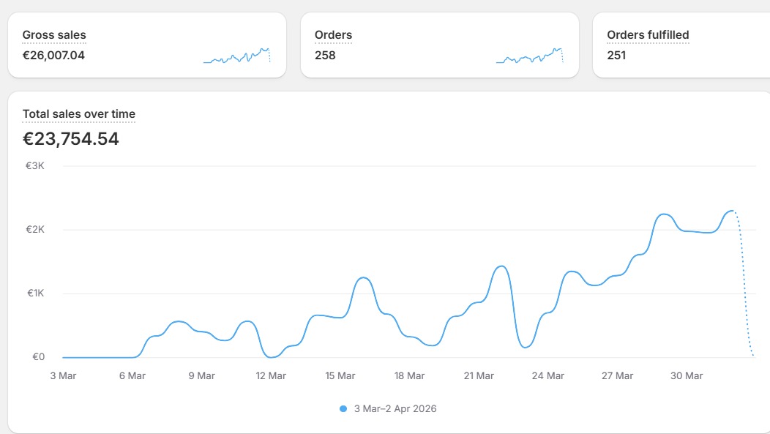Click the 12 Mar x-axis label
This screenshot has height=434, width=770.
[x=271, y=375]
